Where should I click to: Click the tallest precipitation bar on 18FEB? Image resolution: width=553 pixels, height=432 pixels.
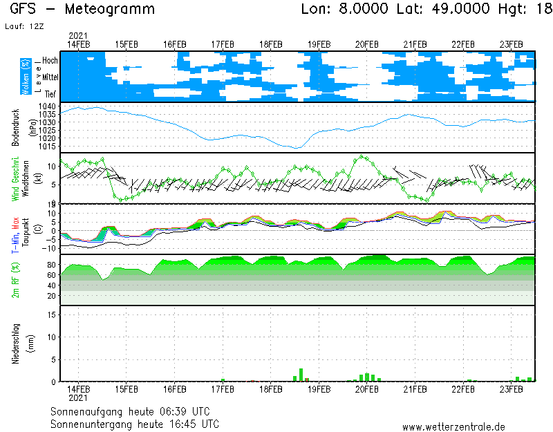tap(301, 375)
